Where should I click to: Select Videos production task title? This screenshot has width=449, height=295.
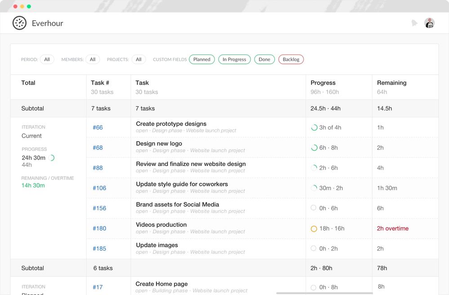click(161, 225)
